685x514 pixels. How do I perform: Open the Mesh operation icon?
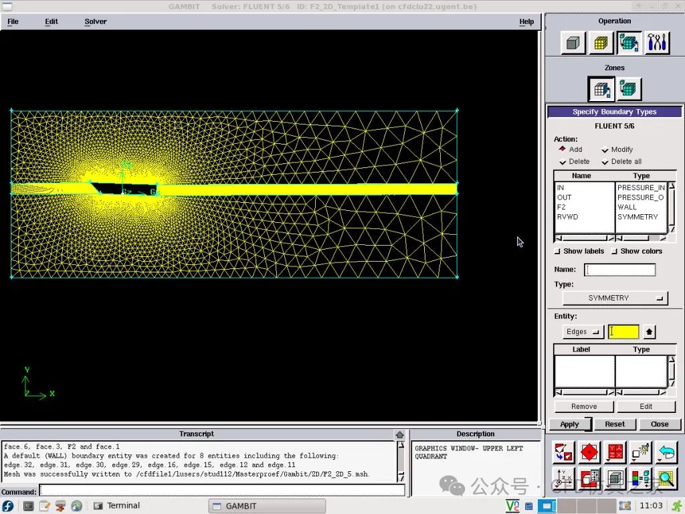[x=601, y=43]
